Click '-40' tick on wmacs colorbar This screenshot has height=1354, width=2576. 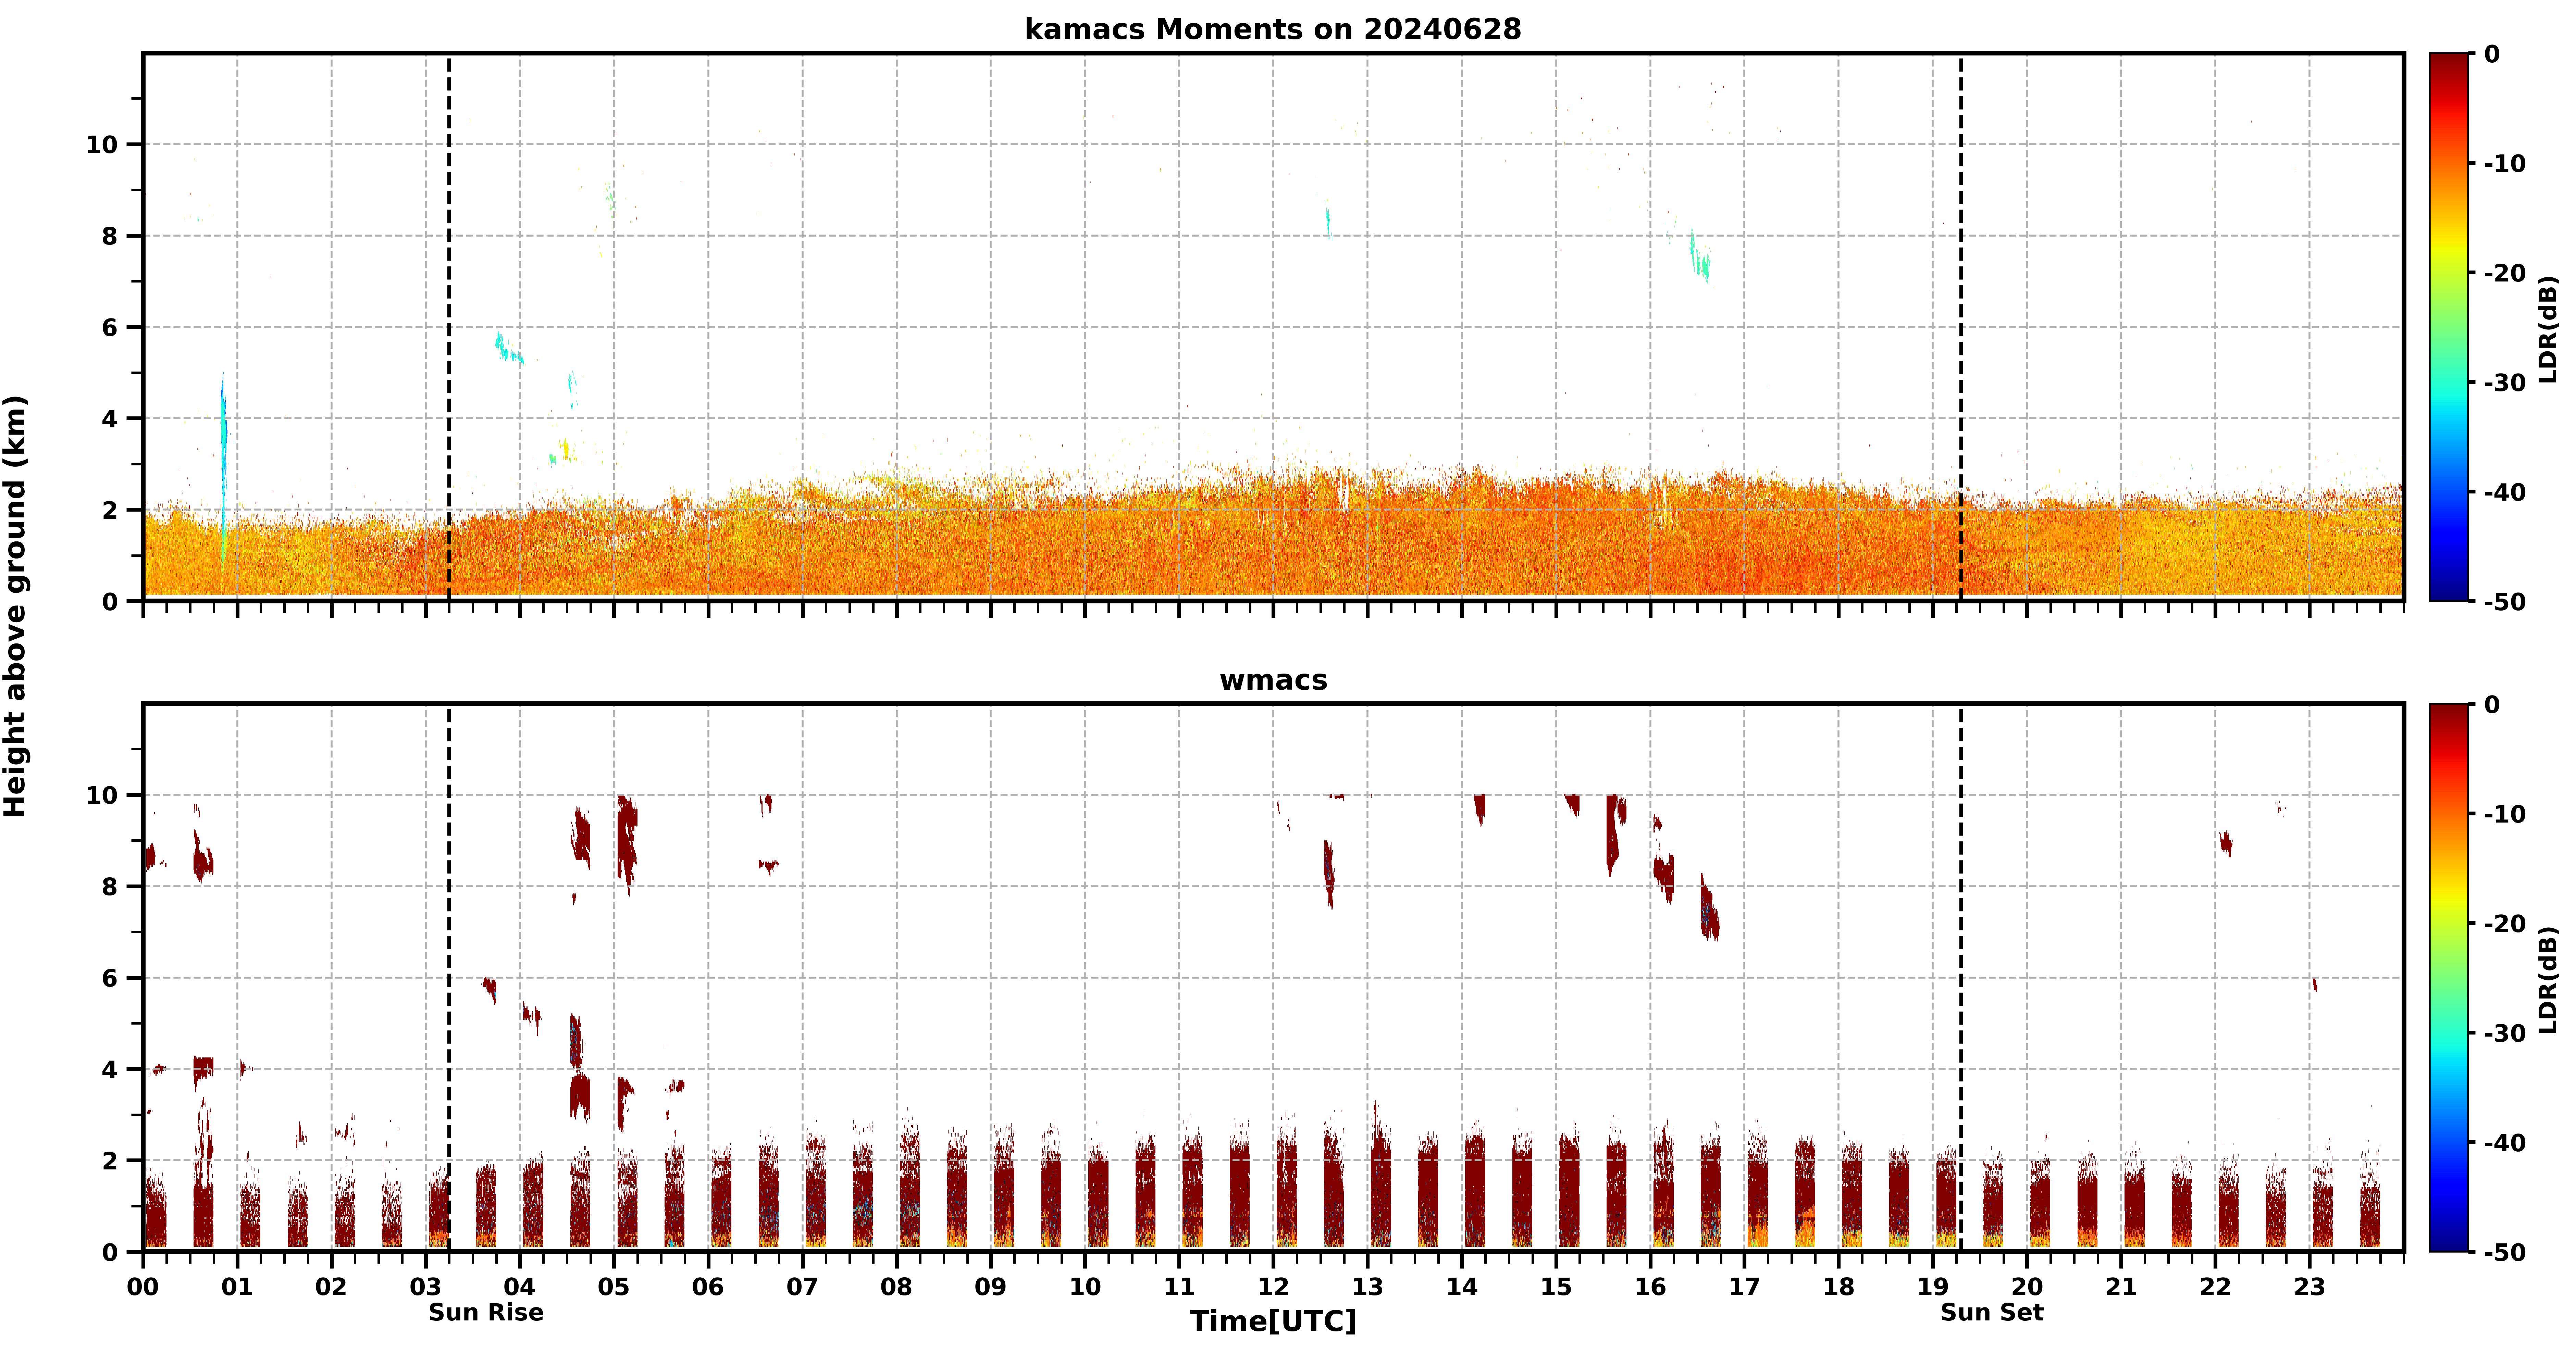pos(2505,1143)
